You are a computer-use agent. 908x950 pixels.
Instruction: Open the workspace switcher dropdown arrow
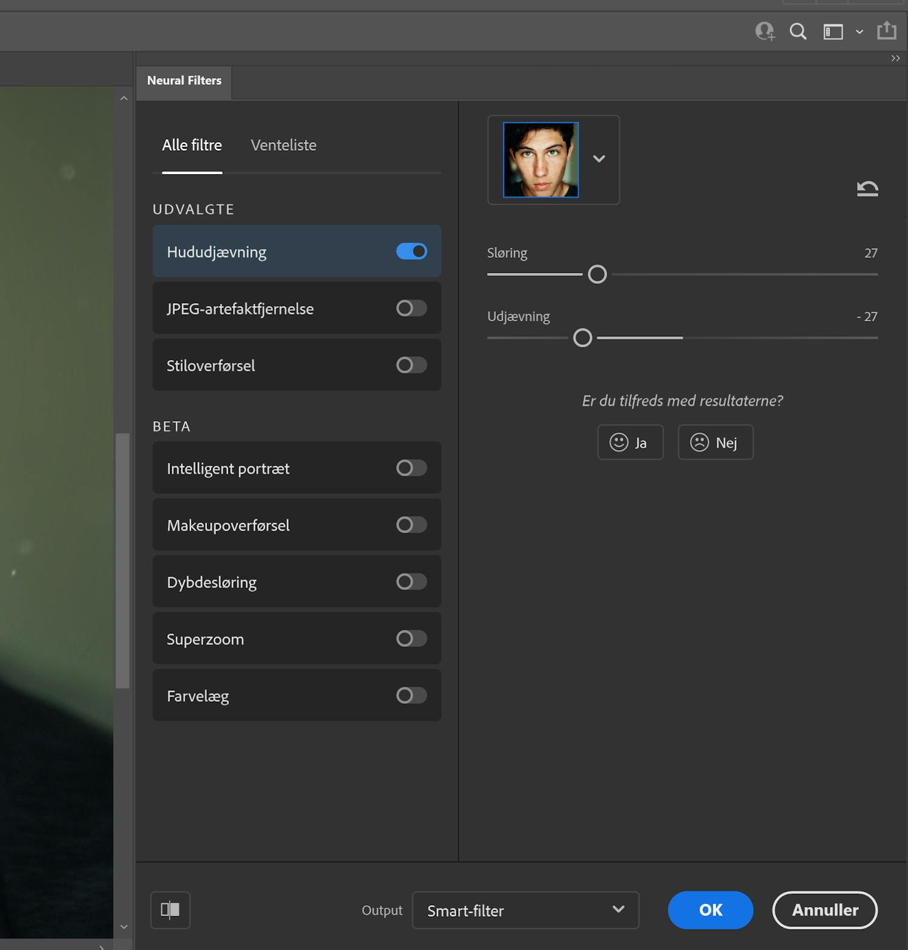click(859, 32)
